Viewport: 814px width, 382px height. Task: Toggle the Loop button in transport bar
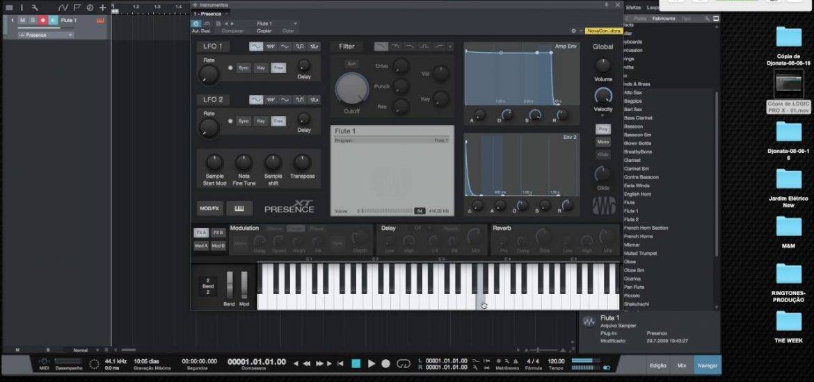(403, 363)
